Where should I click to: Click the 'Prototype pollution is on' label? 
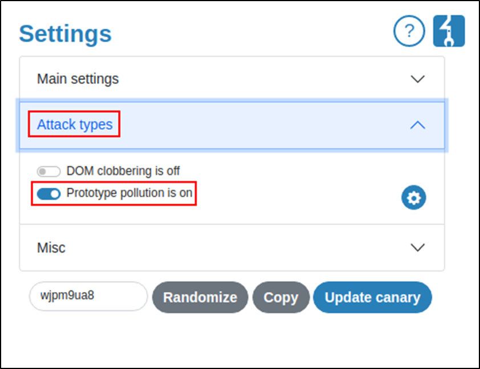click(x=129, y=193)
